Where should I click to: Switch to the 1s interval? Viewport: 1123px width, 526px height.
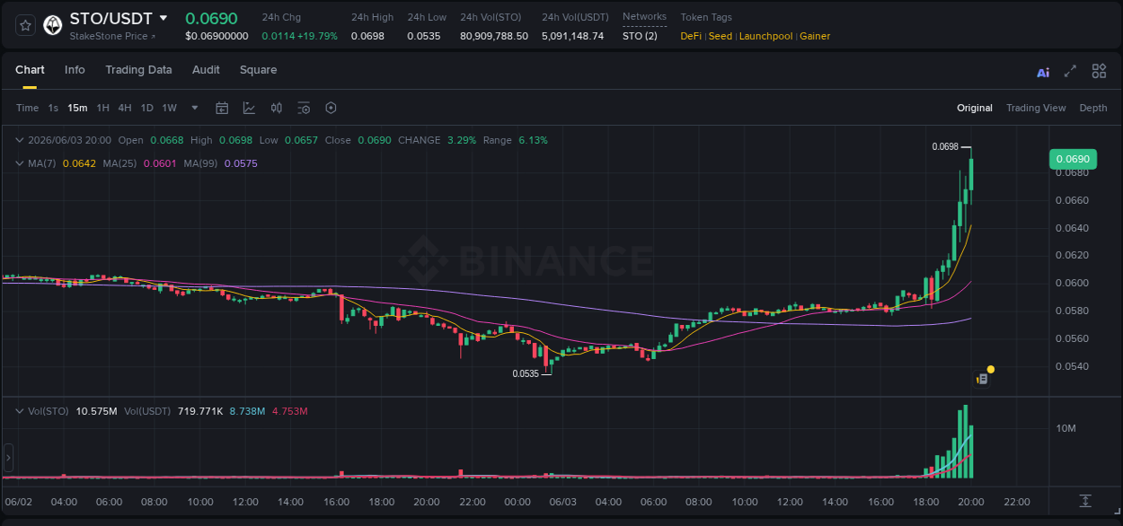click(53, 108)
